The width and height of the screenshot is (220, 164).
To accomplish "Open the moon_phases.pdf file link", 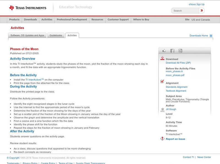I will 175,75.
